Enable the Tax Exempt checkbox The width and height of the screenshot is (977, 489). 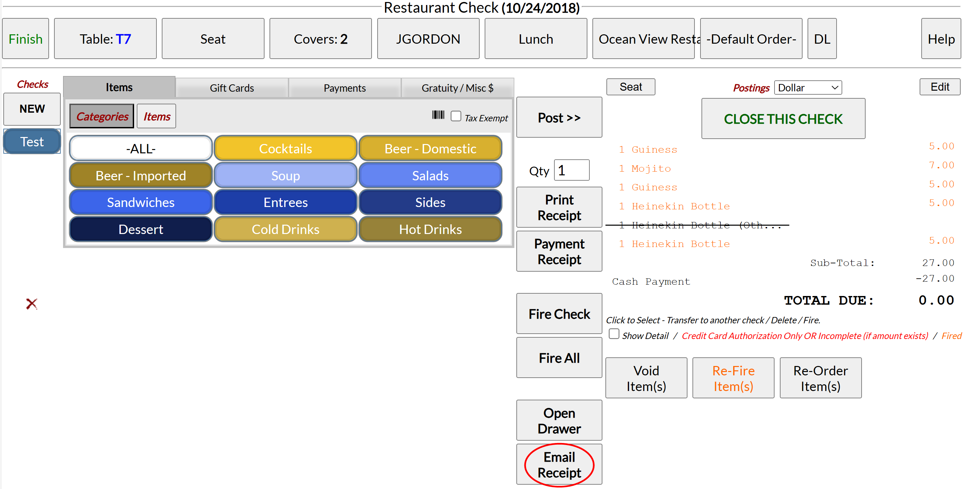click(x=456, y=116)
